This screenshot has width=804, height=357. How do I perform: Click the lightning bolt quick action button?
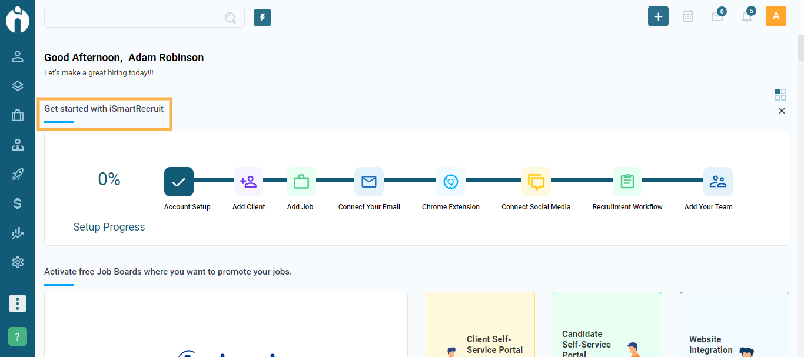(x=263, y=18)
